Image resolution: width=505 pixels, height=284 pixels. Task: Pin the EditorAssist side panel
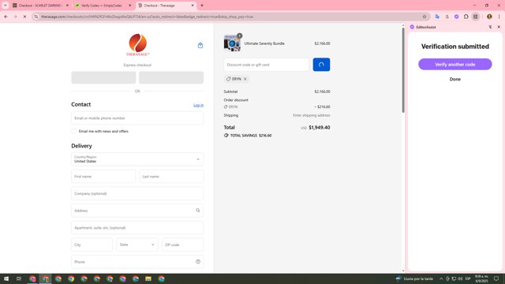(490, 27)
